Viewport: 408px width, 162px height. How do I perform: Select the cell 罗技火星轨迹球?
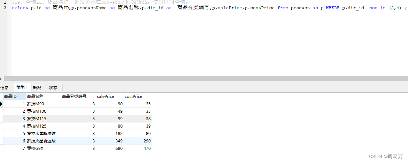pyautogui.click(x=44, y=141)
